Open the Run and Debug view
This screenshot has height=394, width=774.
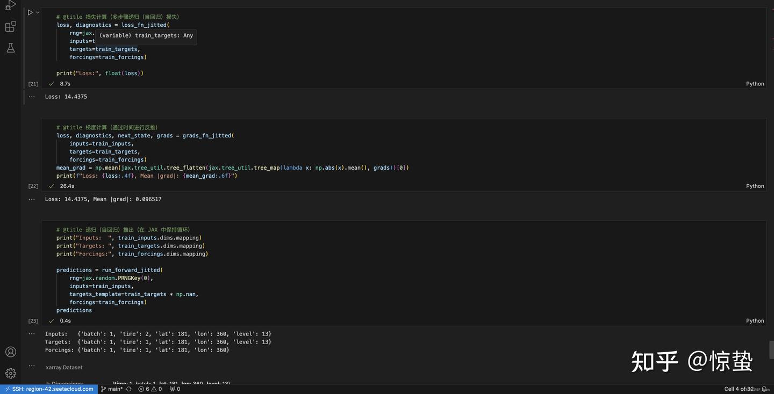pyautogui.click(x=10, y=4)
